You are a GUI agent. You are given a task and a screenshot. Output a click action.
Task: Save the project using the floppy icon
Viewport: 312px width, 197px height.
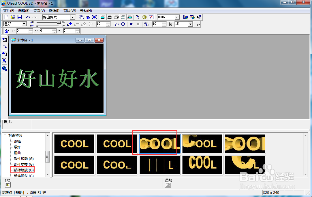[x=20, y=17]
